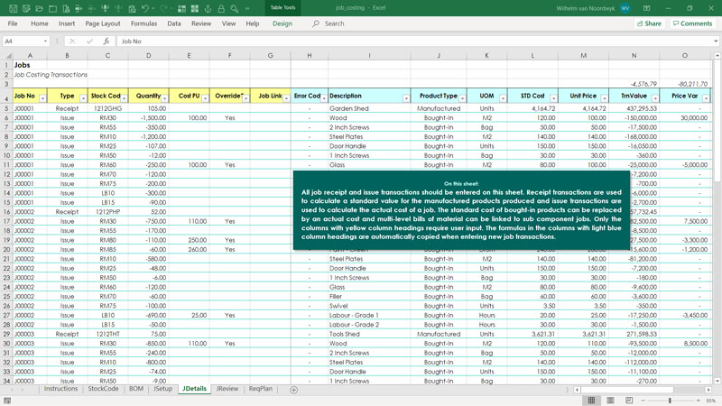722x406 pixels.
Task: Open the Undo history dropdown arrow
Action: (x=153, y=8)
